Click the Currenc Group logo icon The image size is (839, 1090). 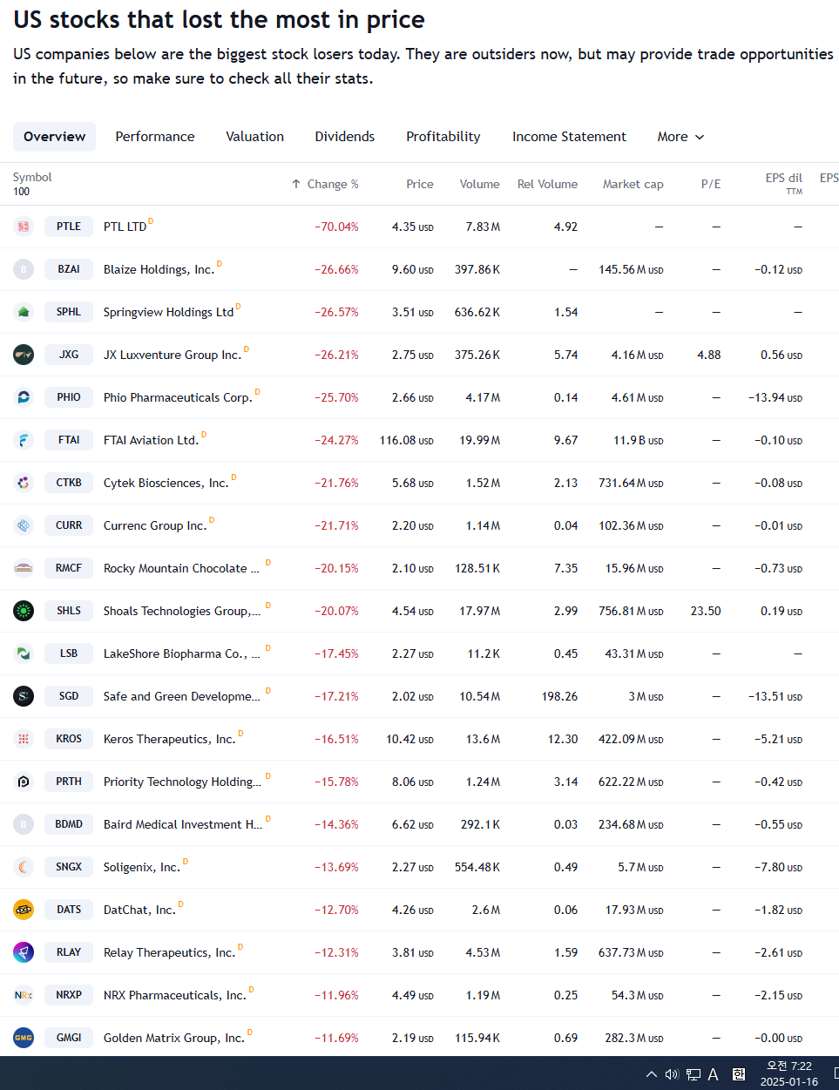point(24,525)
